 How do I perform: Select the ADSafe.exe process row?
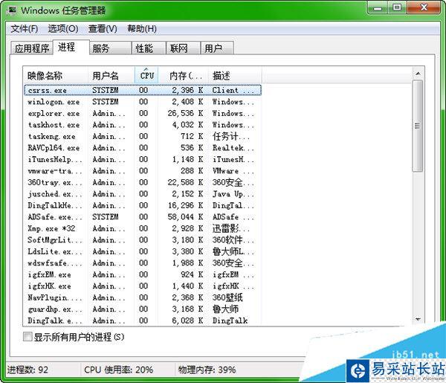tap(143, 217)
